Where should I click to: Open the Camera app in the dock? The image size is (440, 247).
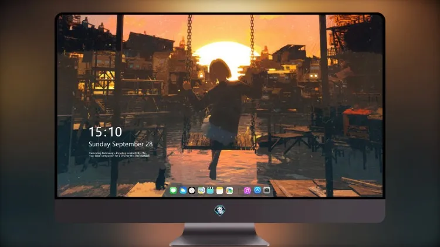coord(267,190)
